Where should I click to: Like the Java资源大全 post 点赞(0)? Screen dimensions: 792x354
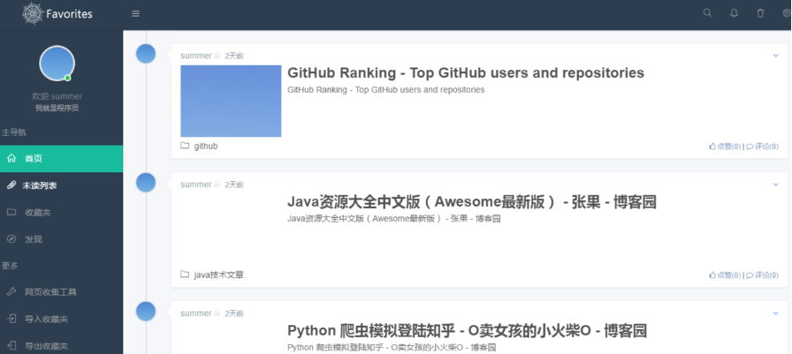(725, 275)
